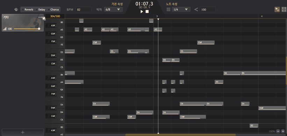
Task: Click the C4# piano key
Action: (x=51, y=116)
